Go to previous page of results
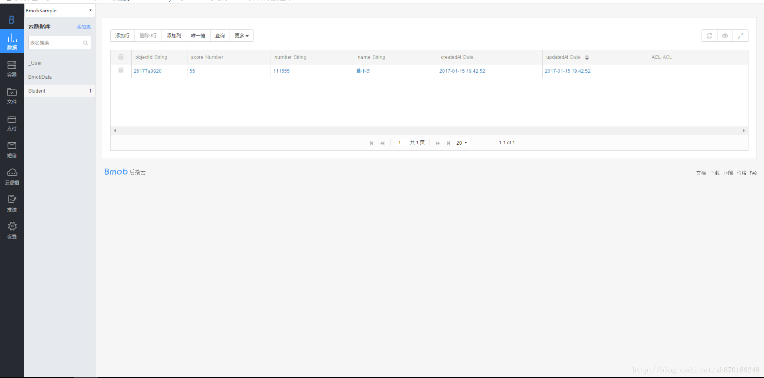The image size is (764, 378). tap(382, 143)
